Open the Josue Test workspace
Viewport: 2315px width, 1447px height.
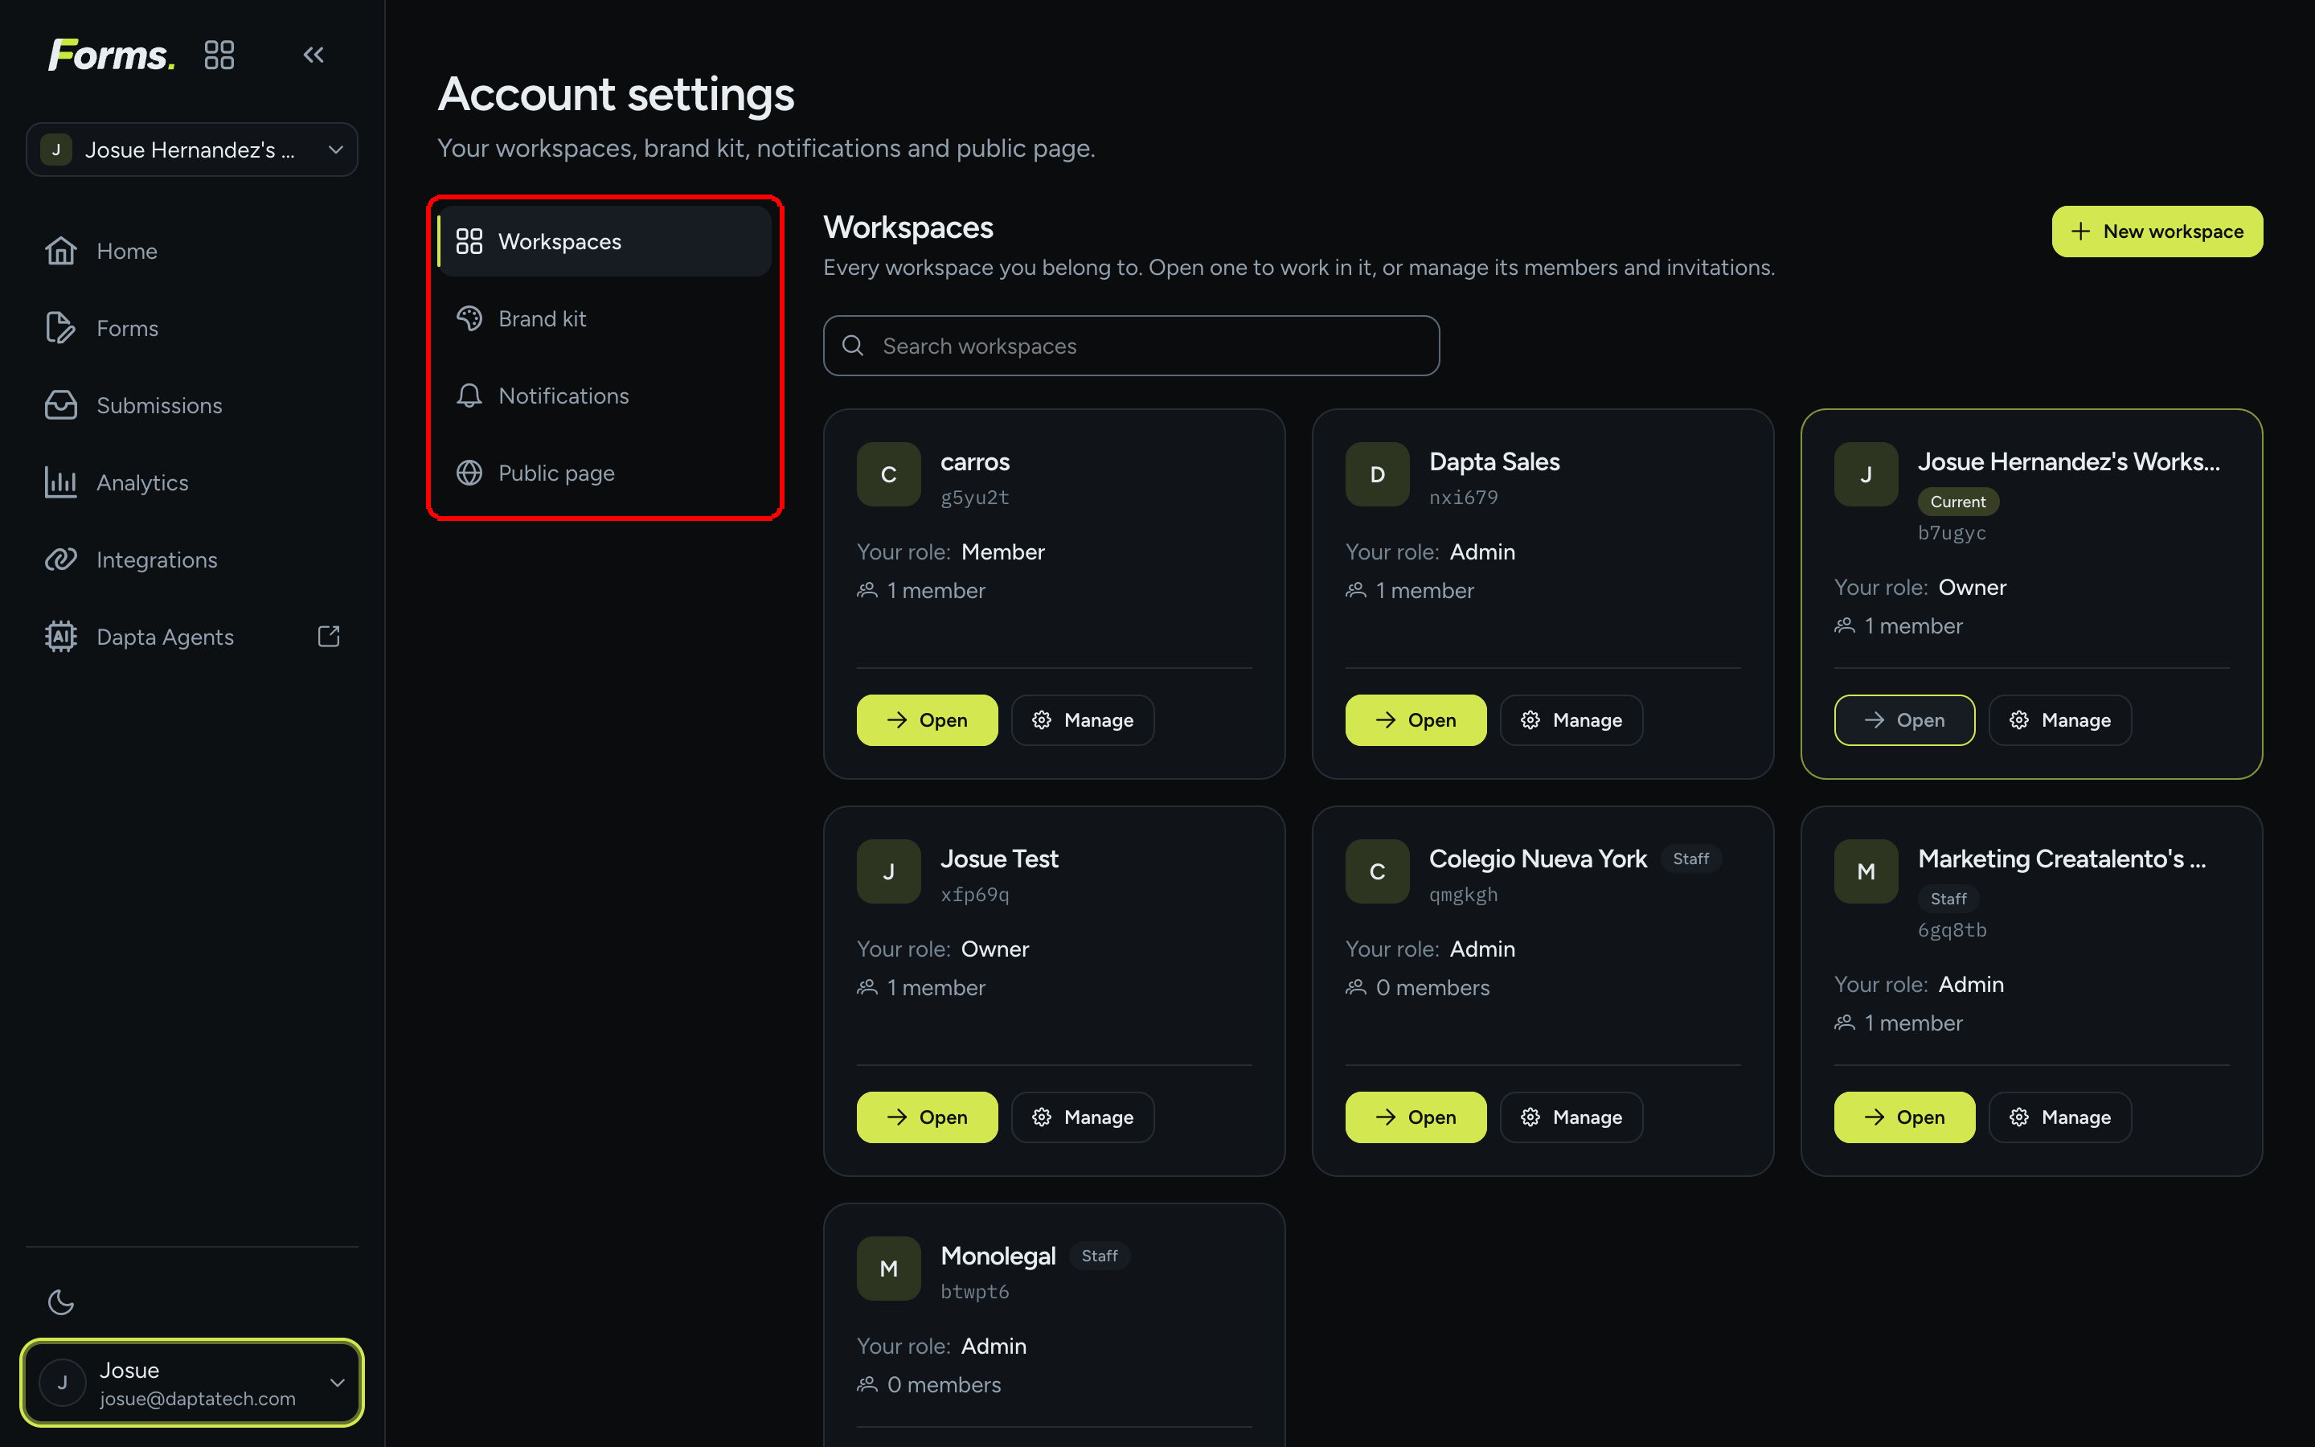(x=927, y=1117)
